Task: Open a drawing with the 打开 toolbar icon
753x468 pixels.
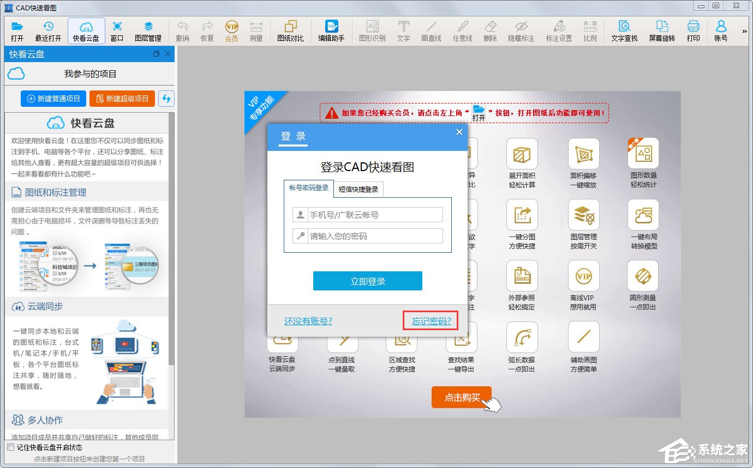Action: pyautogui.click(x=16, y=30)
